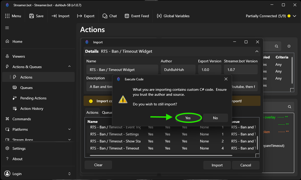Open Queues in the sidebar
301x180 pixels.
tap(38, 88)
